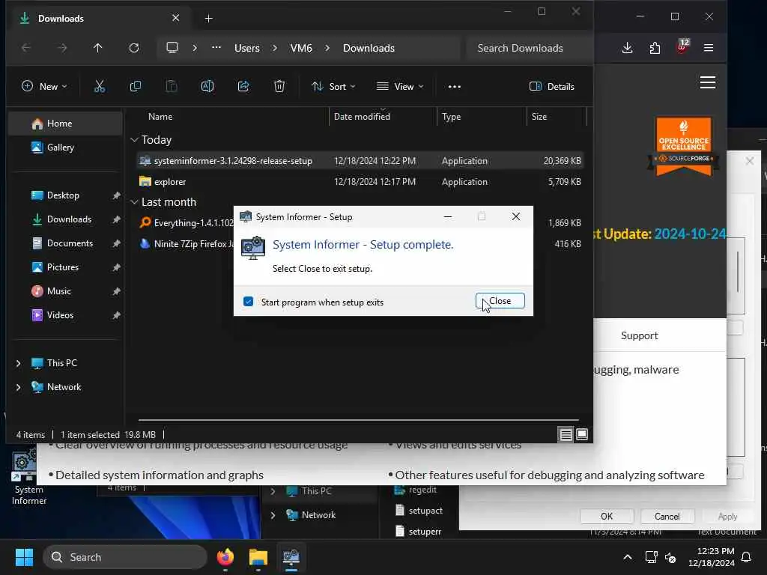
Task: Open the Sort dropdown
Action: click(333, 87)
